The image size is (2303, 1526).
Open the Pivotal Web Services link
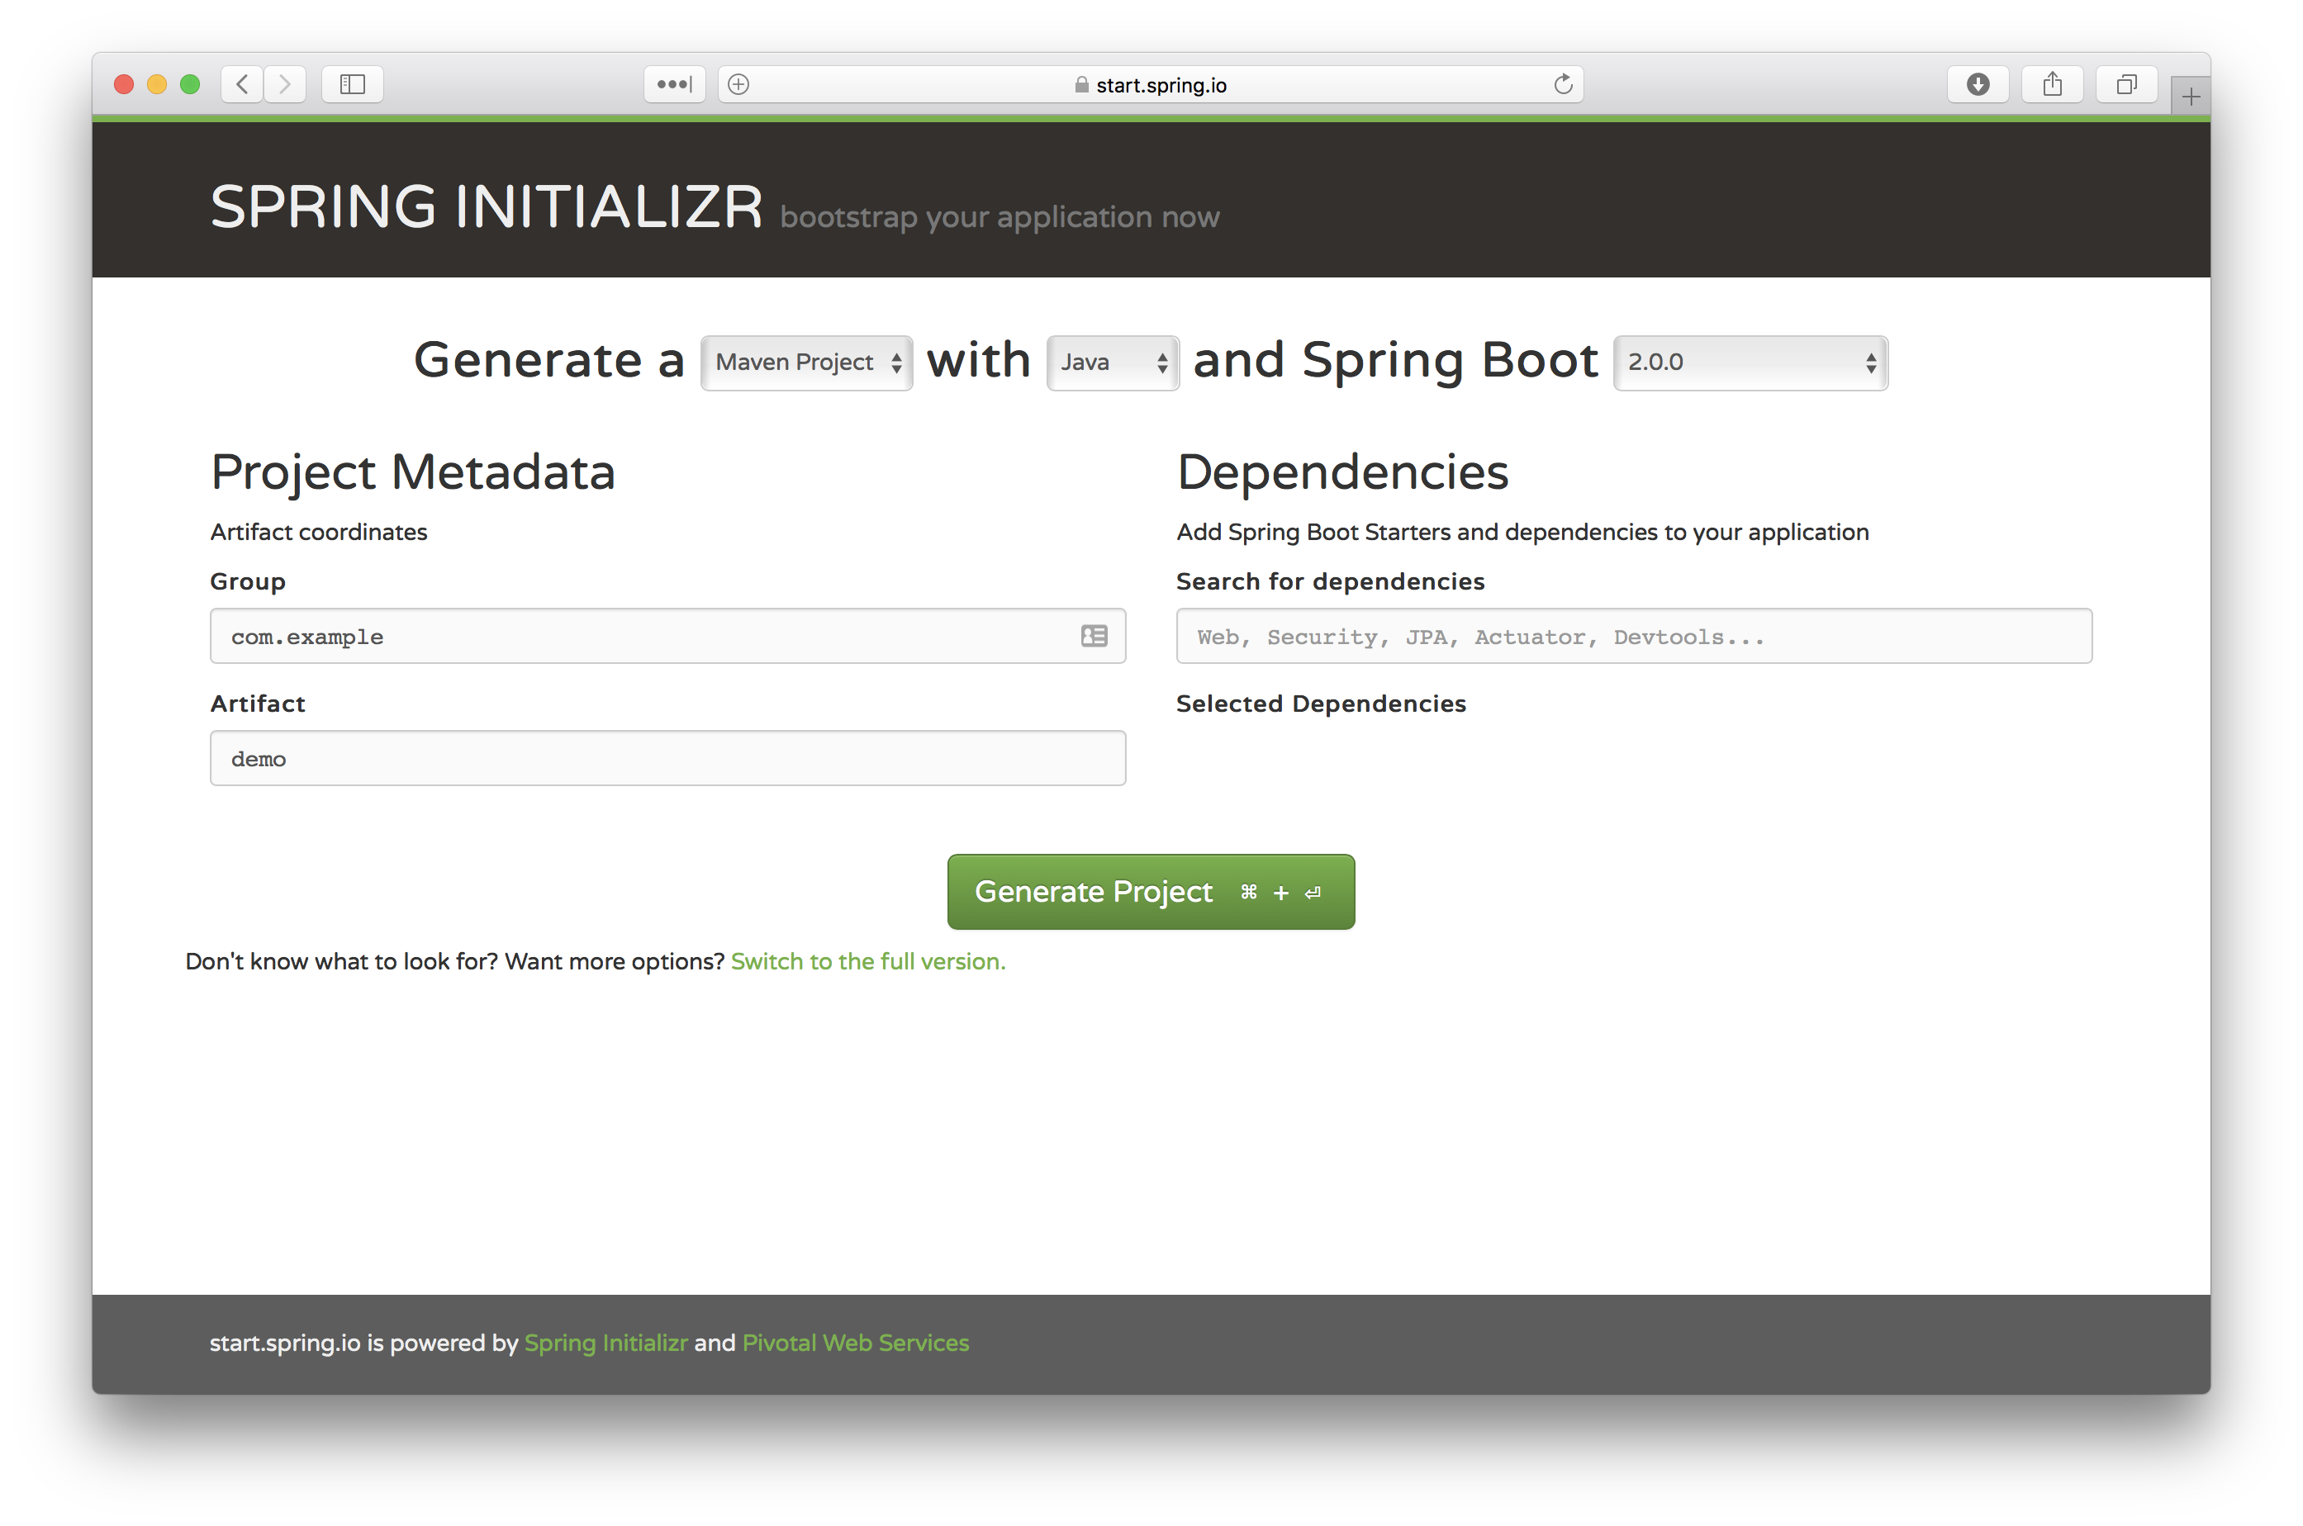click(856, 1343)
